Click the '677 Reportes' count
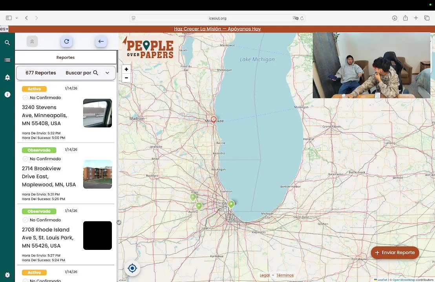The width and height of the screenshot is (435, 282). (41, 73)
